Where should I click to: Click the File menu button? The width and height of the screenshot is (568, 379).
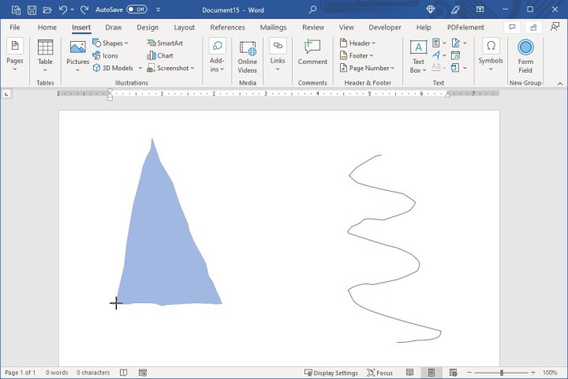[x=15, y=28]
